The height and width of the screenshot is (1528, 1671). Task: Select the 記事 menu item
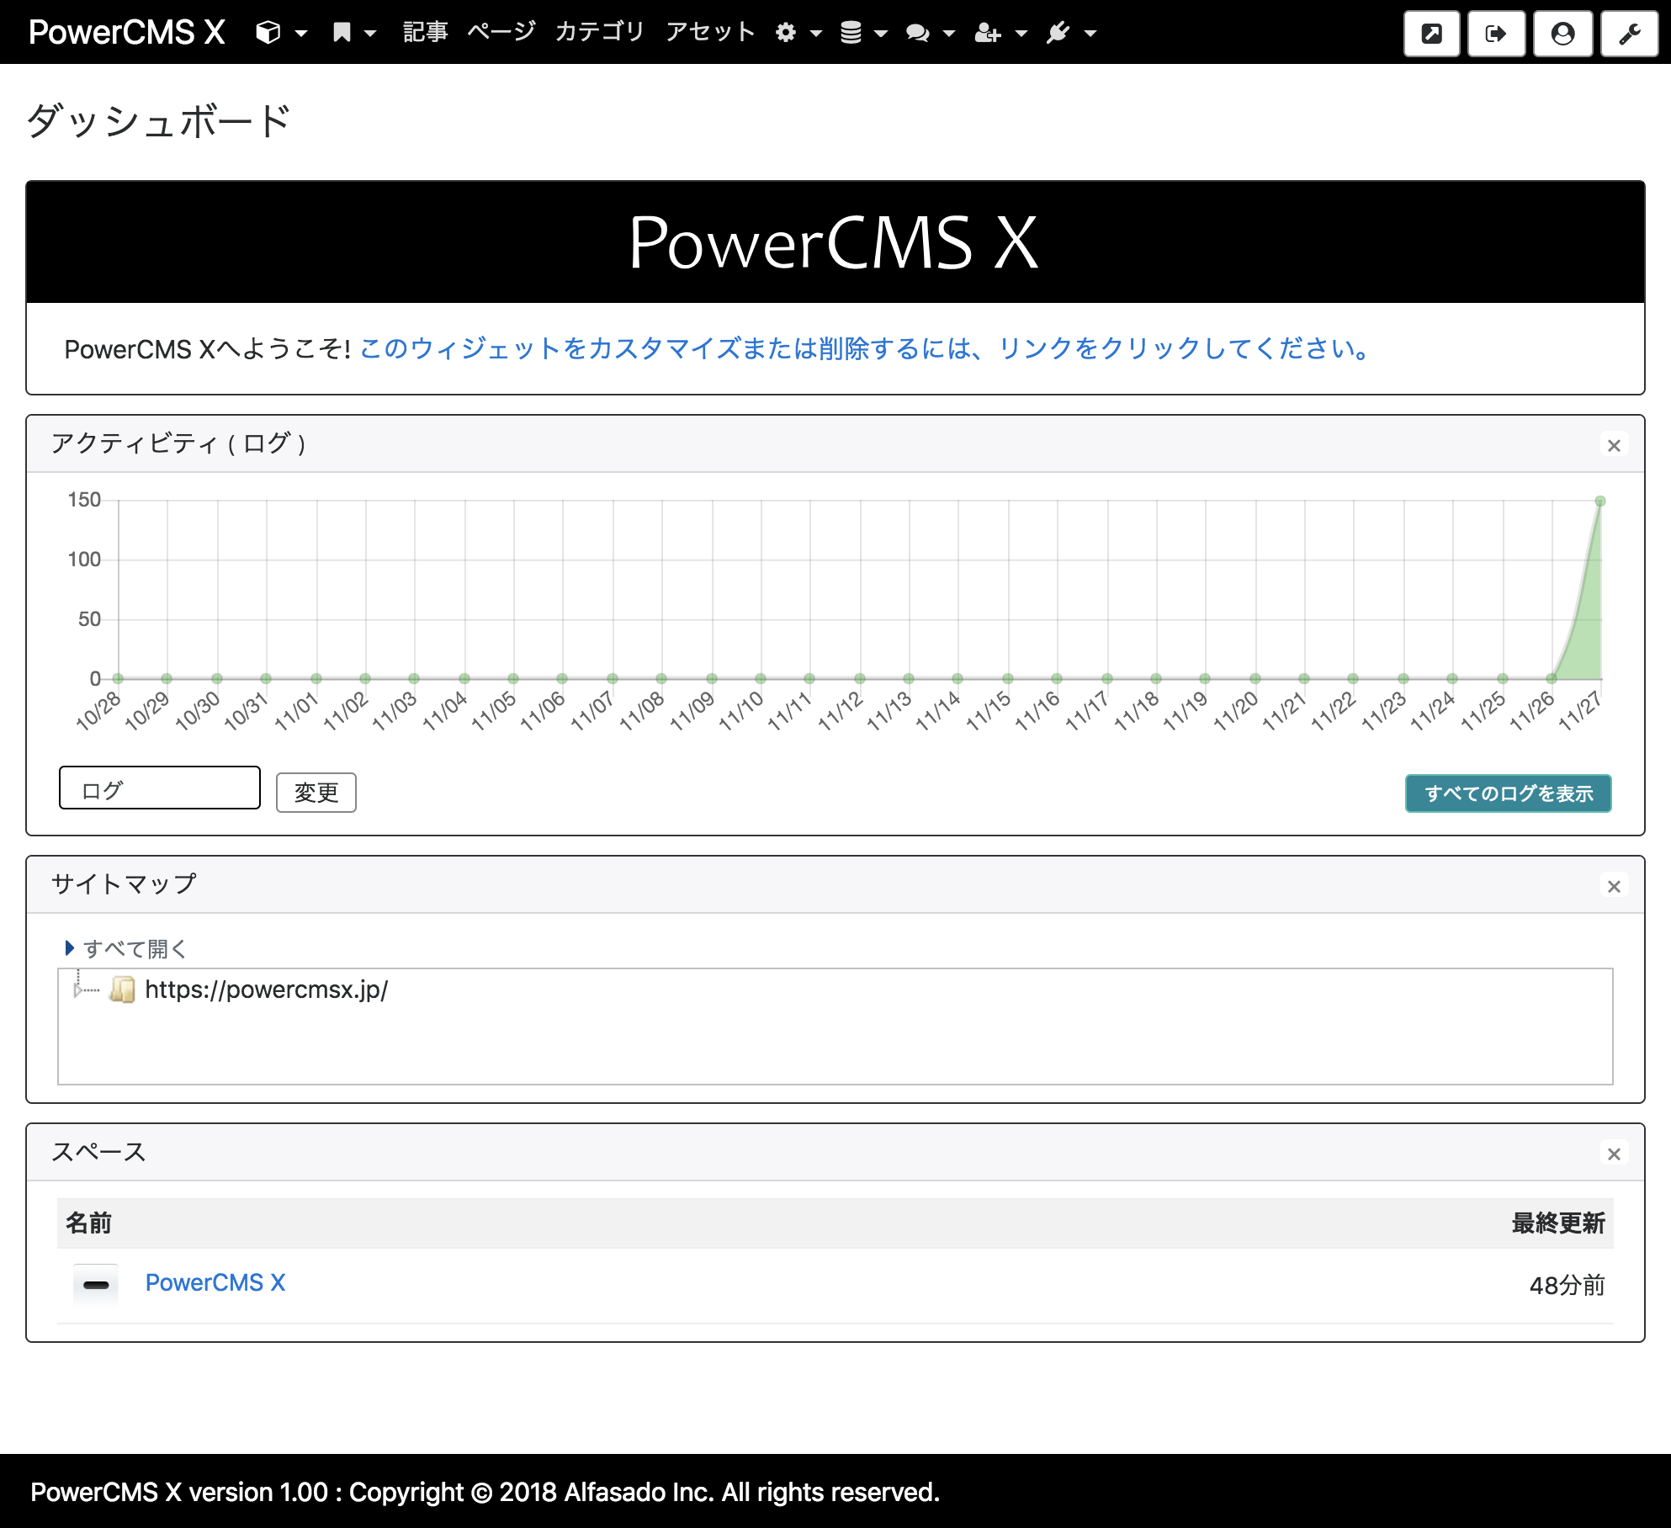tap(425, 32)
